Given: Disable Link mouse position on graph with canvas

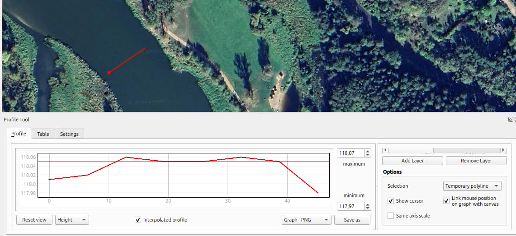Looking at the screenshot, I should point(446,201).
